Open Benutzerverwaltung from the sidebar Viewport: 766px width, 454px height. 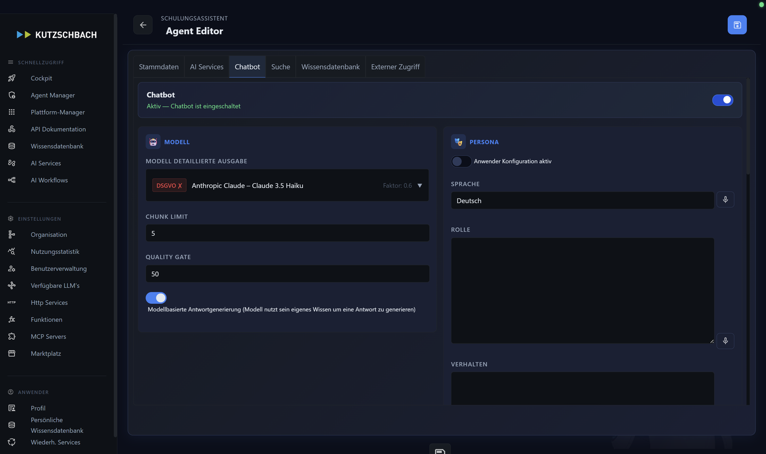[59, 269]
